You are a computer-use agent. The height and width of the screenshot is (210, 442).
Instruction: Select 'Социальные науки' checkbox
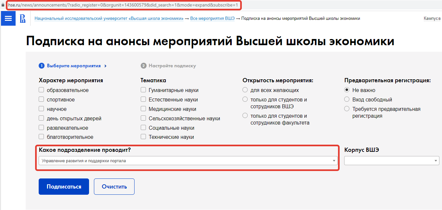[143, 128]
